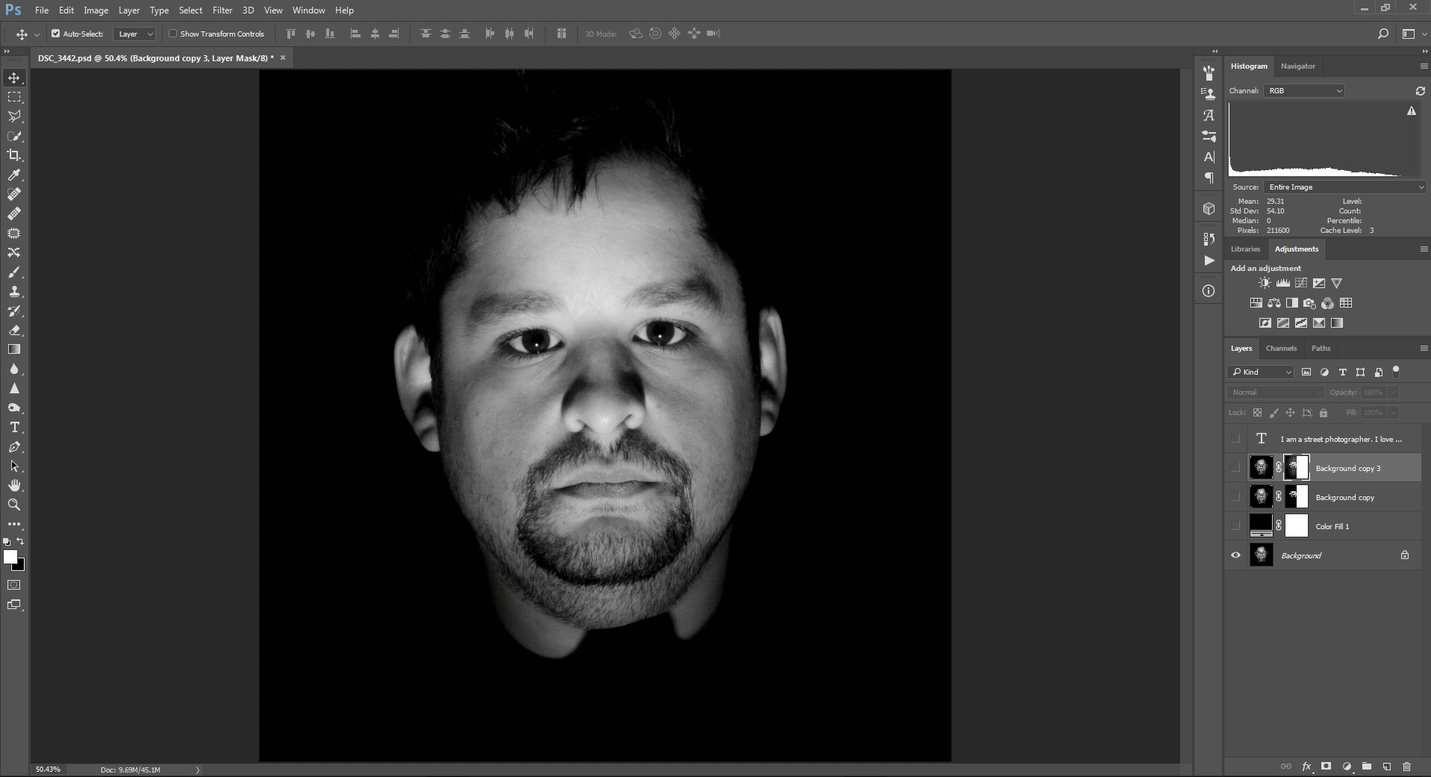Open the histogram Channel RGB dropdown
The image size is (1431, 777).
pos(1304,91)
